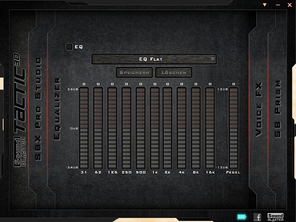Adjust the Pegel level slider

coord(234,128)
